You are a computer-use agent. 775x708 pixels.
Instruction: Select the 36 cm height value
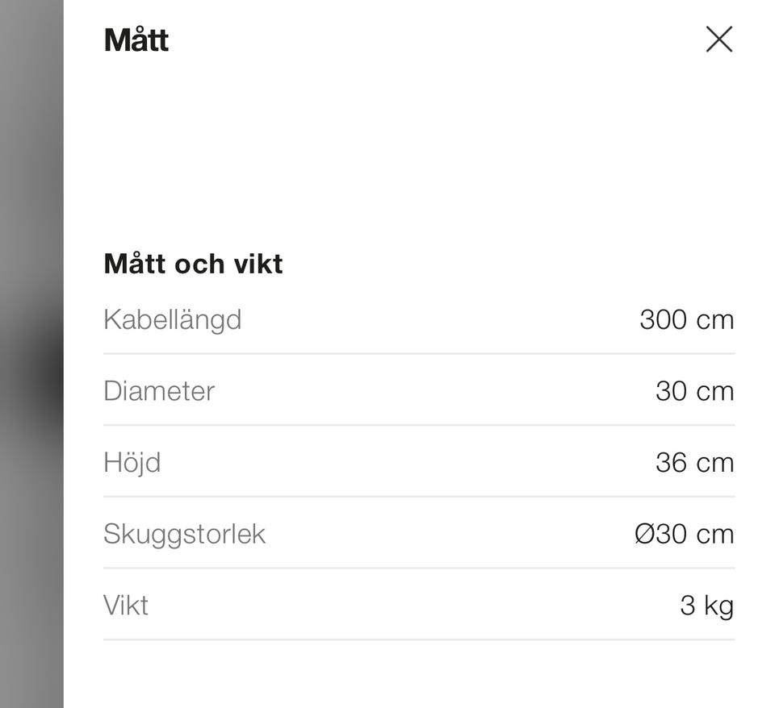694,462
